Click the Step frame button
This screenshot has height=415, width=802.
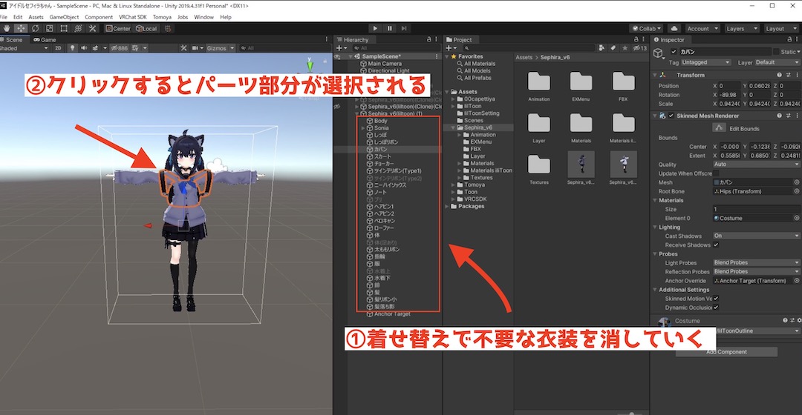(404, 29)
